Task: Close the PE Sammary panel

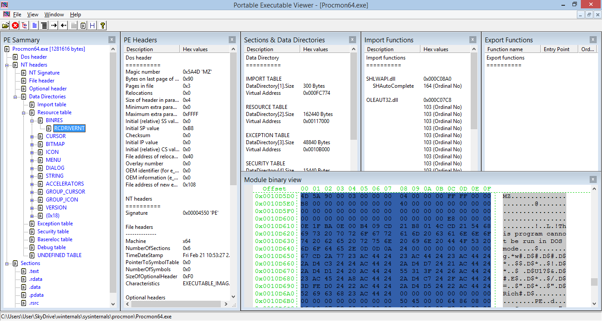Action: click(112, 40)
